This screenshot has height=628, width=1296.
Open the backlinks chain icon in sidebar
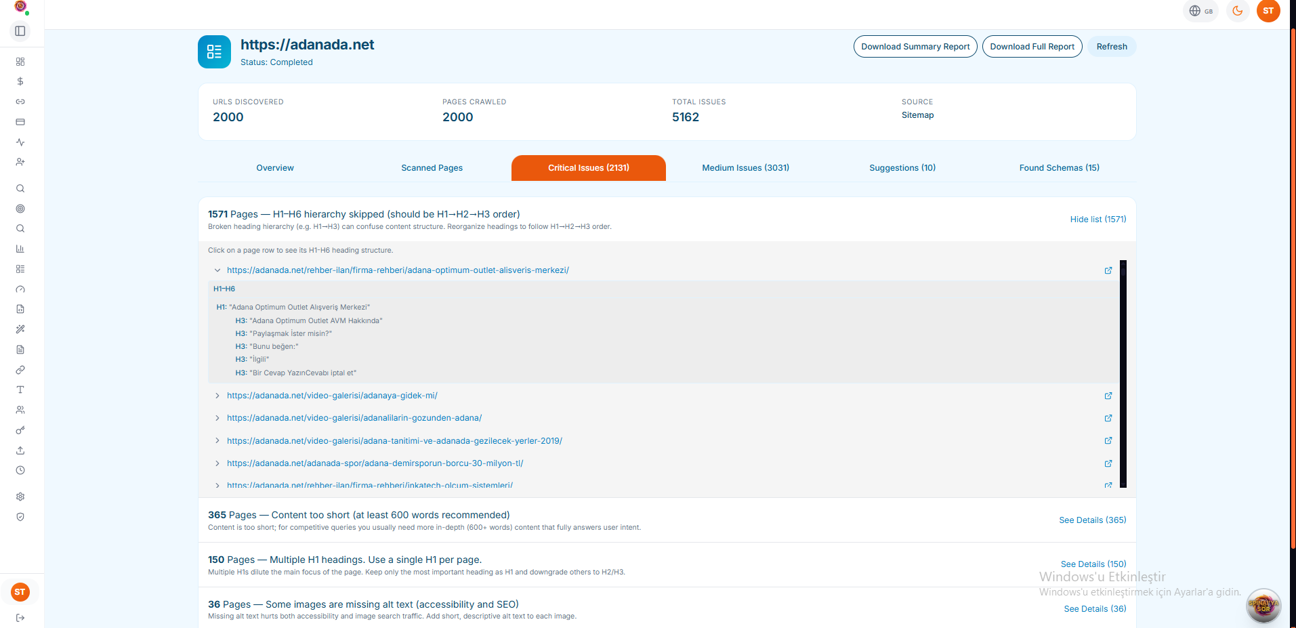(x=20, y=102)
